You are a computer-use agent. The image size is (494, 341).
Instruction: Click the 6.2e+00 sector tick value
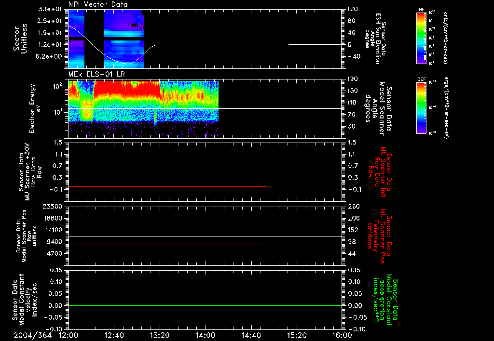coord(49,56)
